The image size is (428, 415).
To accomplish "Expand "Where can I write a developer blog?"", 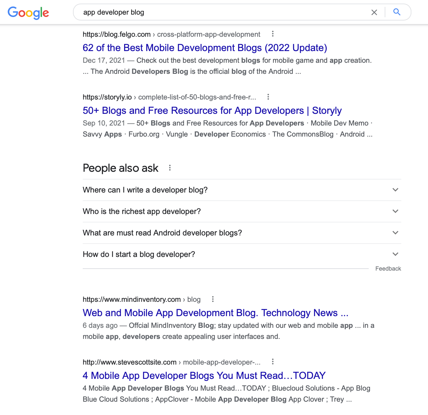I will [242, 190].
